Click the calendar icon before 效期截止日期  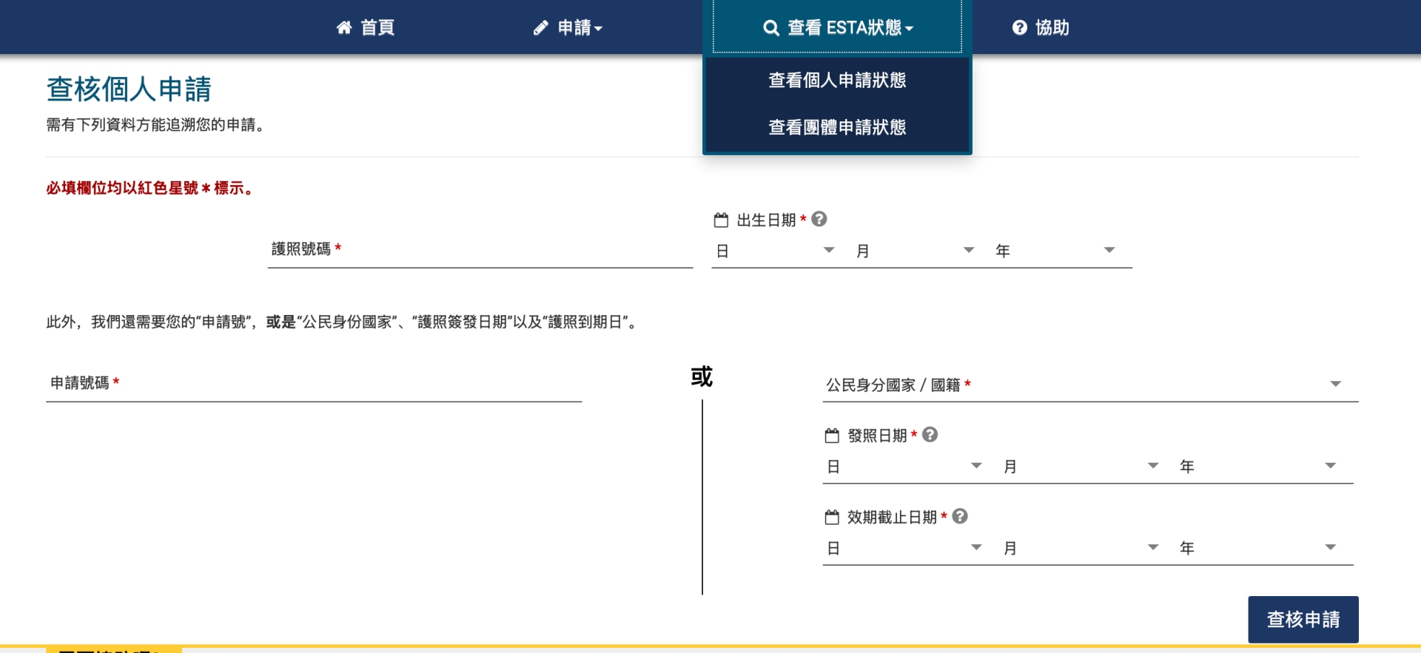(832, 517)
